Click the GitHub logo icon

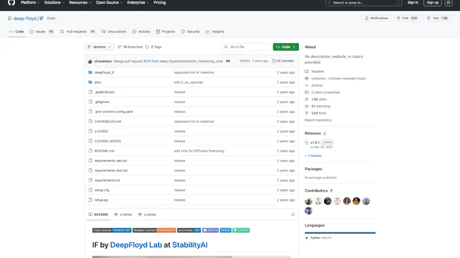(11, 2)
